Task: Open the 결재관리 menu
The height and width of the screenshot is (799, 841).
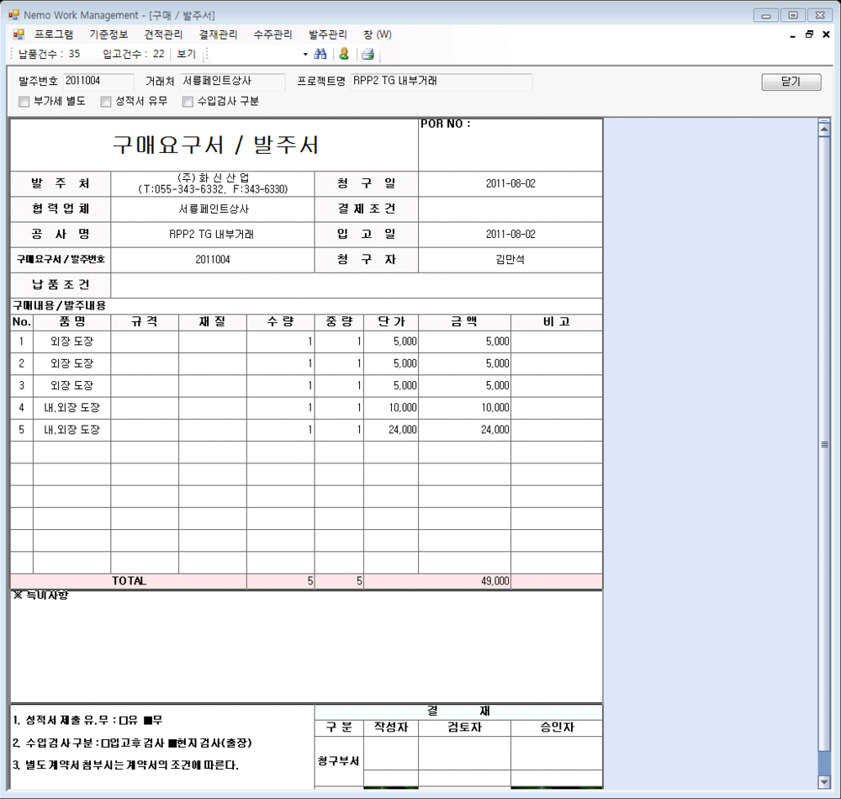Action: pyautogui.click(x=218, y=34)
